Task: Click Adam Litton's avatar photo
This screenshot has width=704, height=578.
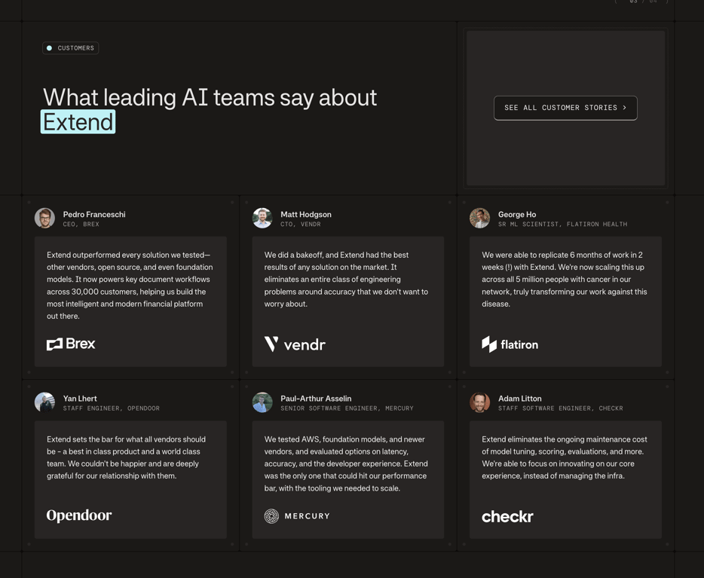Action: point(479,402)
